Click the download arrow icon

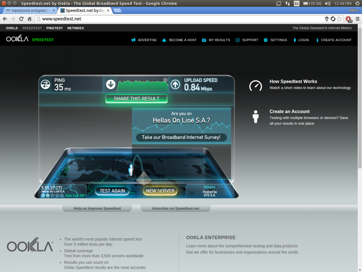click(x=111, y=84)
